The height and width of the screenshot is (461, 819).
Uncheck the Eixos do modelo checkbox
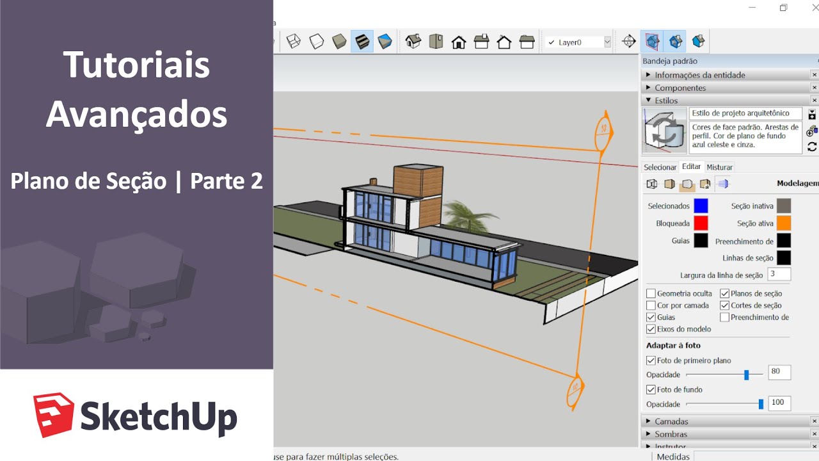651,329
